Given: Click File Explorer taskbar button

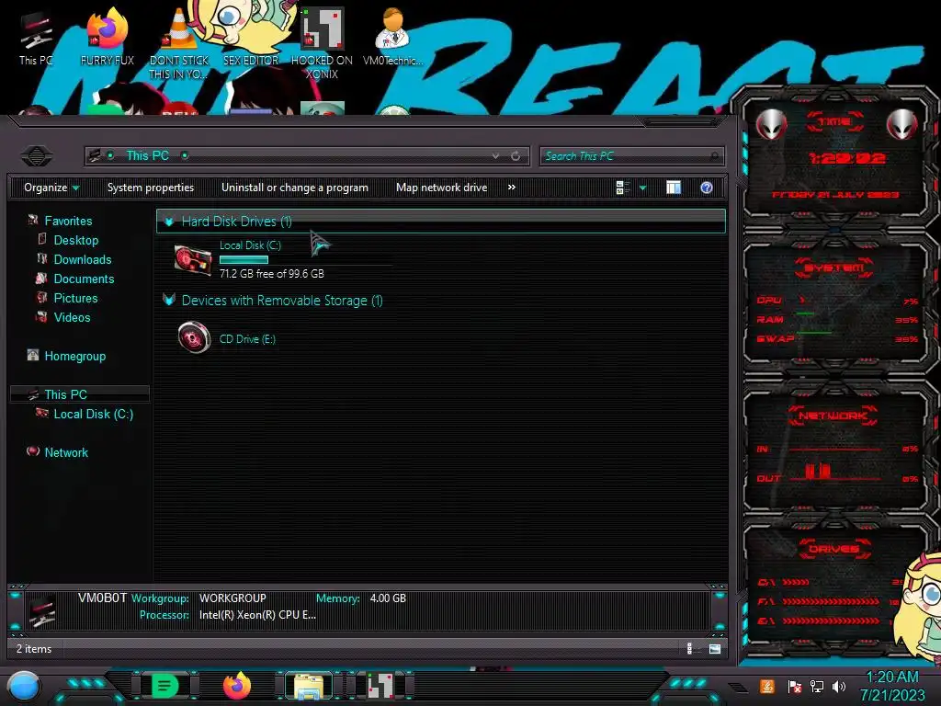Looking at the screenshot, I should [x=309, y=686].
